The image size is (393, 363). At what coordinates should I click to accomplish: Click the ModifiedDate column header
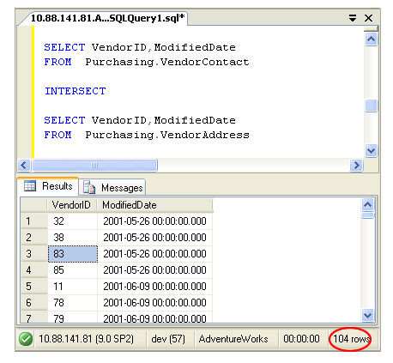(x=155, y=205)
